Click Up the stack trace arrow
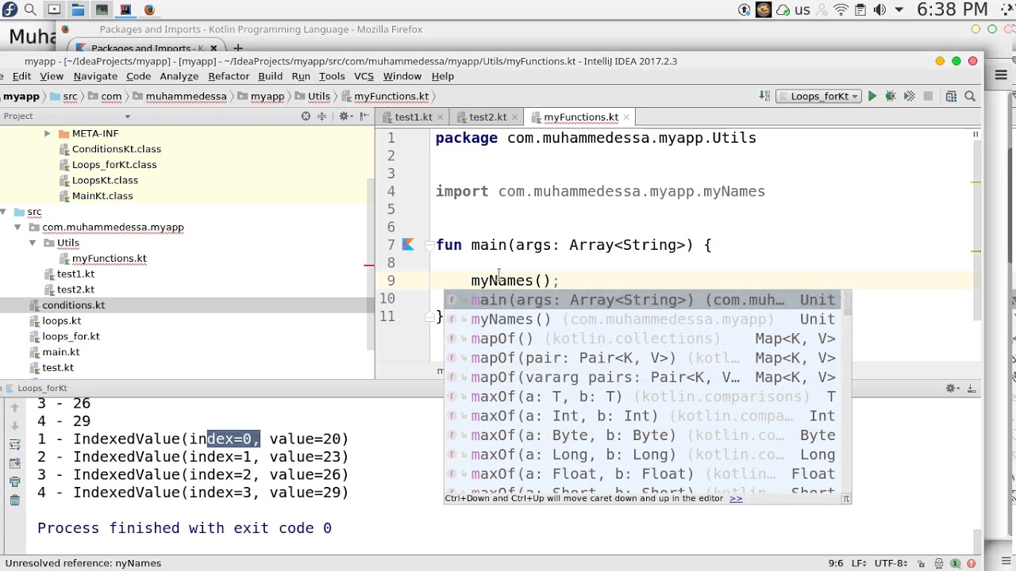 click(14, 409)
